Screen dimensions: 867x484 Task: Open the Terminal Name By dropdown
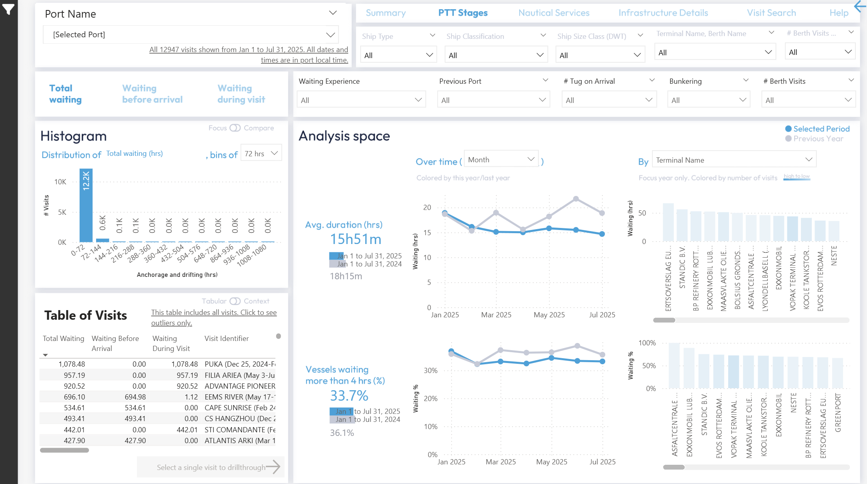point(734,160)
